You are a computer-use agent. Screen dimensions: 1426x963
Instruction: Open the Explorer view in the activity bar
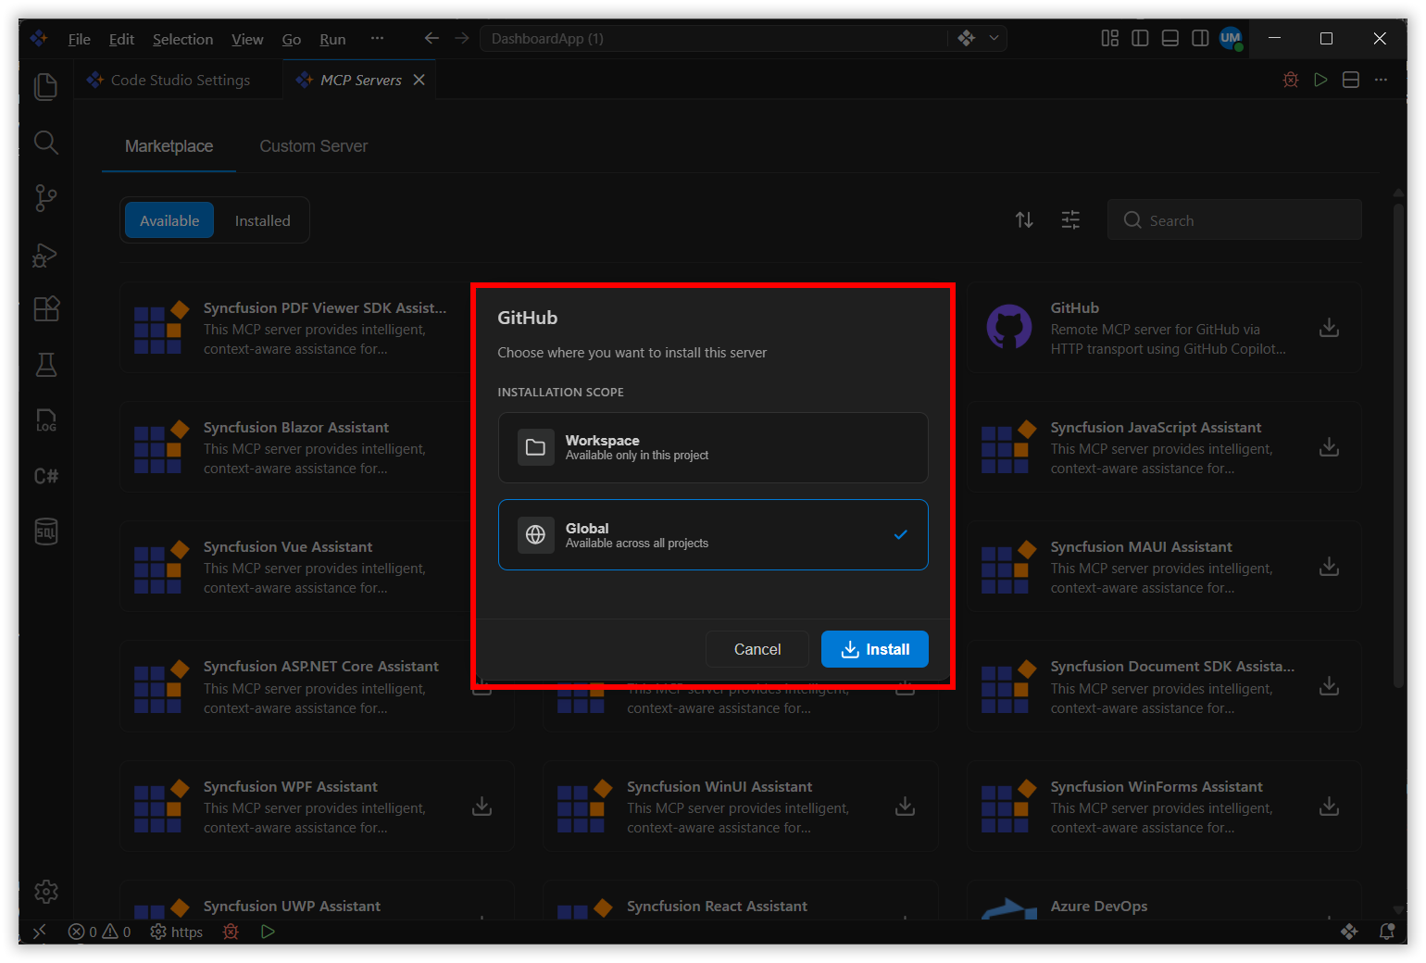click(x=45, y=86)
